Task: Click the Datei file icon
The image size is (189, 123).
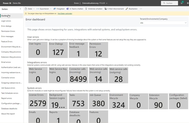Action: tap(26, 9)
